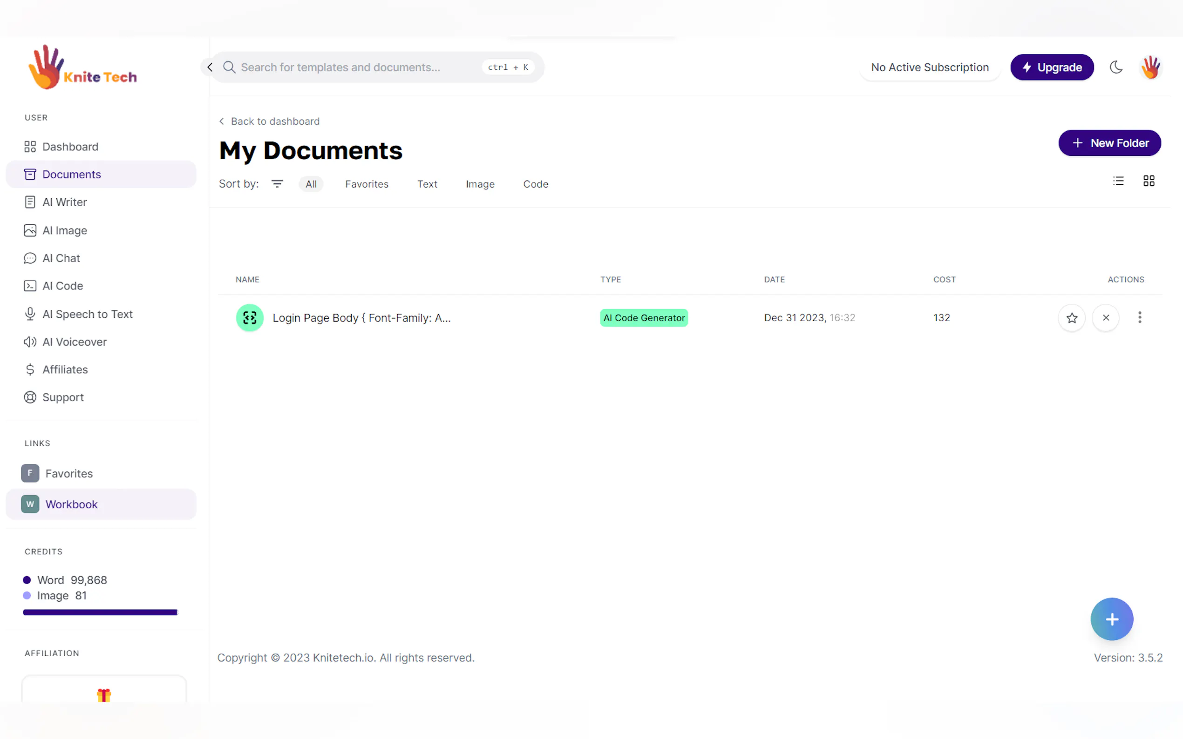The height and width of the screenshot is (739, 1183).
Task: Focus the templates and documents search field
Action: pyautogui.click(x=352, y=67)
